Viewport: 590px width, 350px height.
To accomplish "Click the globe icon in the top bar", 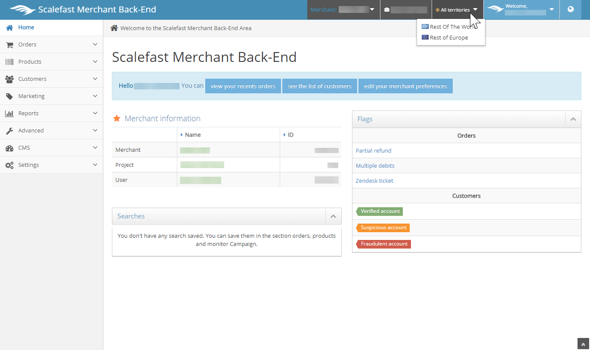I will pyautogui.click(x=571, y=9).
